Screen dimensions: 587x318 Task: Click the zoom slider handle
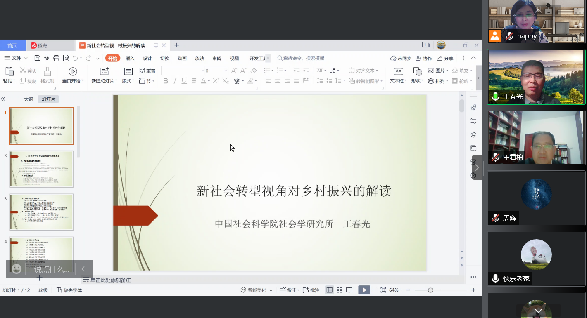pos(430,290)
